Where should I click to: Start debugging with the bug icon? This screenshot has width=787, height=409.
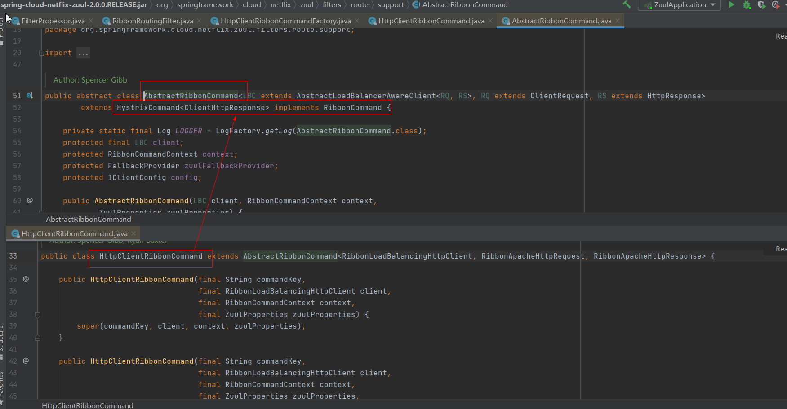747,5
